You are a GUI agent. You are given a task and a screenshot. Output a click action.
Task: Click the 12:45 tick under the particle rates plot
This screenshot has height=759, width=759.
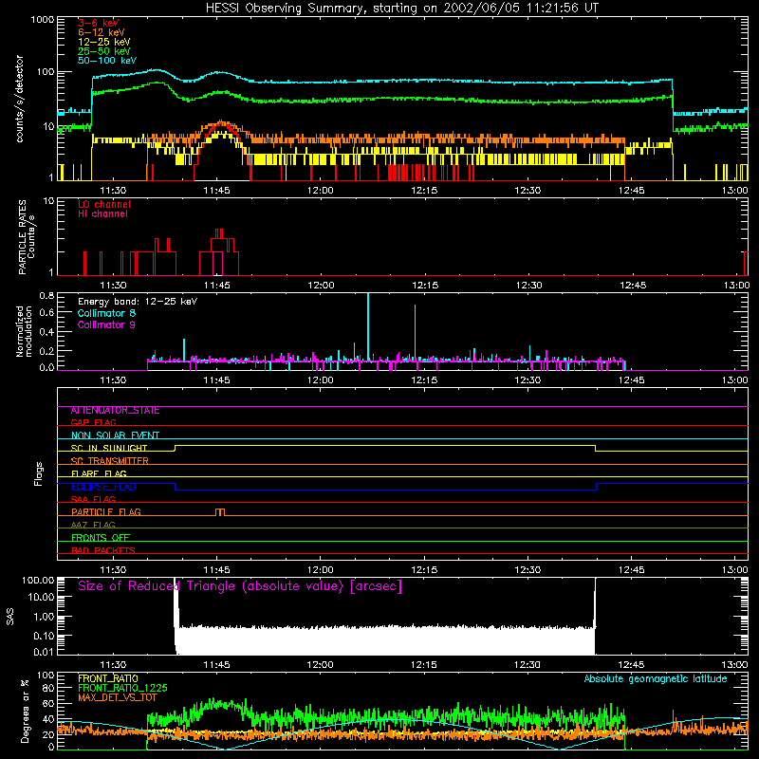tap(633, 286)
